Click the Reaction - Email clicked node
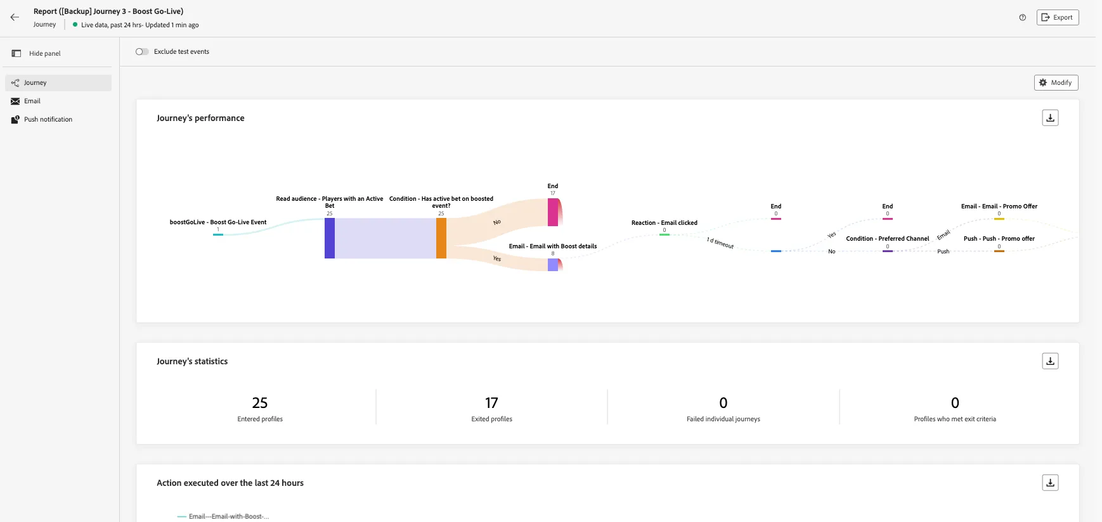The height and width of the screenshot is (522, 1102). pyautogui.click(x=664, y=234)
